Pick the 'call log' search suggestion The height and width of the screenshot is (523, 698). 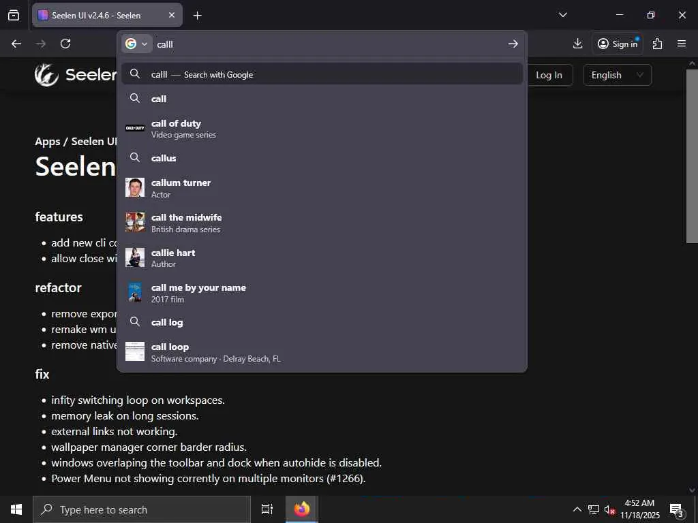pyautogui.click(x=322, y=322)
